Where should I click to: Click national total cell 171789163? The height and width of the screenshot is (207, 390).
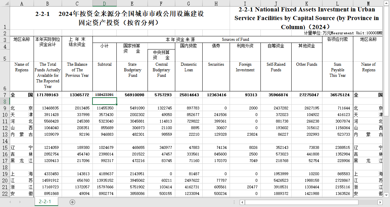(x=47, y=95)
